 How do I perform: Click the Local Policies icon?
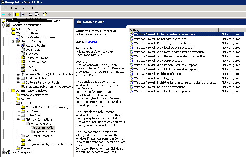[x=23, y=50]
